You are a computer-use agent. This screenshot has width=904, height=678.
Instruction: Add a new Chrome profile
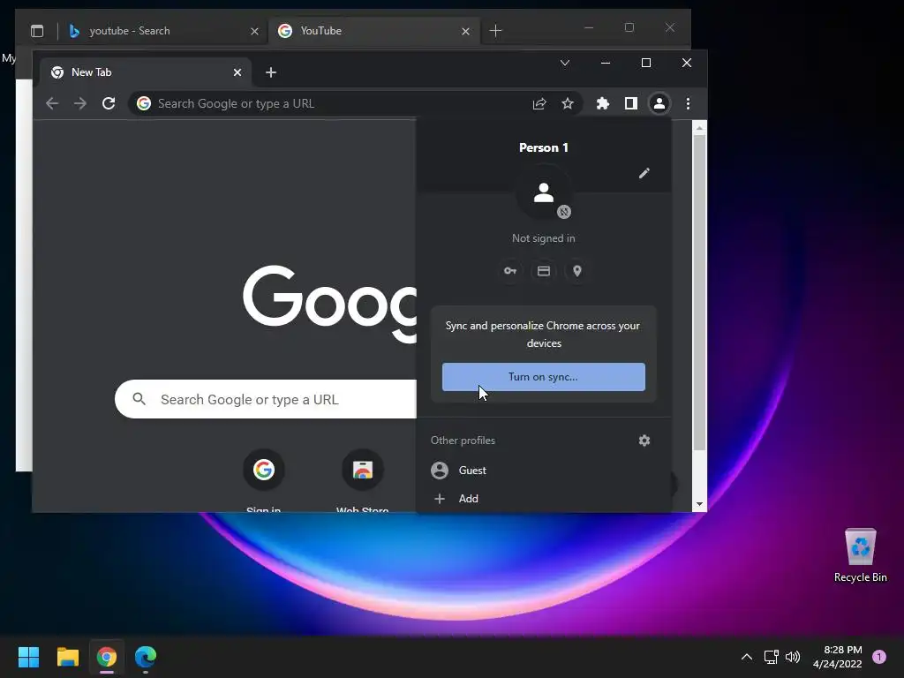pos(544,499)
